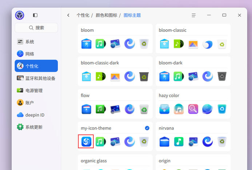
Task: Click the dark trash icon in bloom-classic-dark
Action: (x=144, y=76)
